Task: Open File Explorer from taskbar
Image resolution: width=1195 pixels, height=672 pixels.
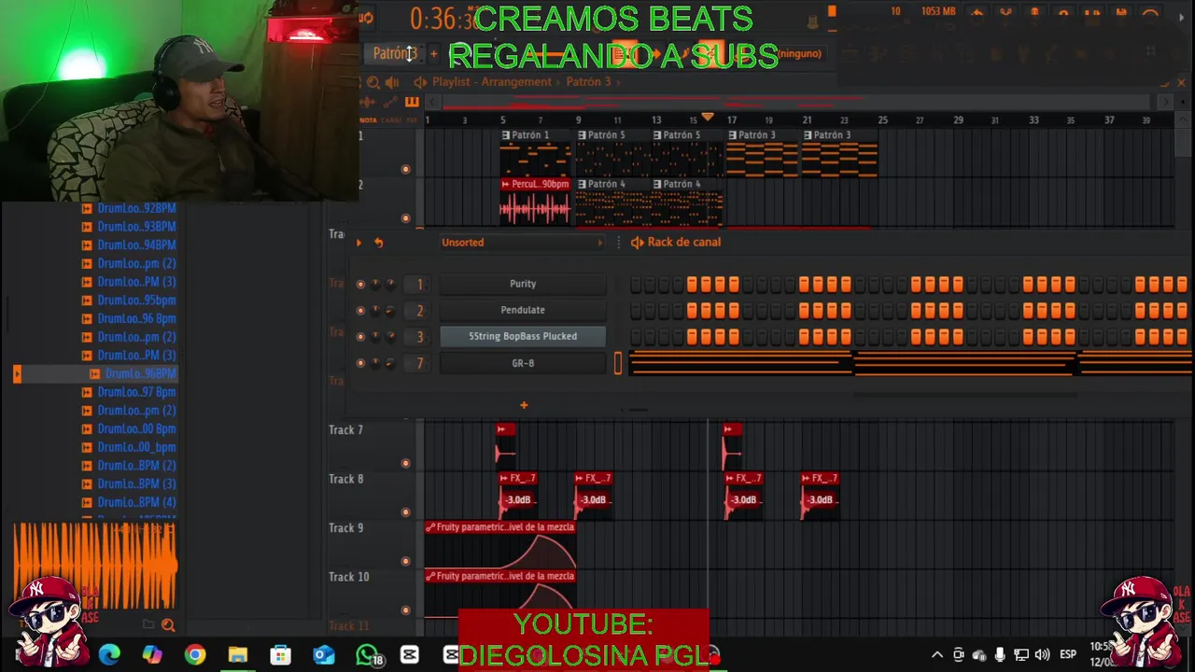Action: point(238,655)
